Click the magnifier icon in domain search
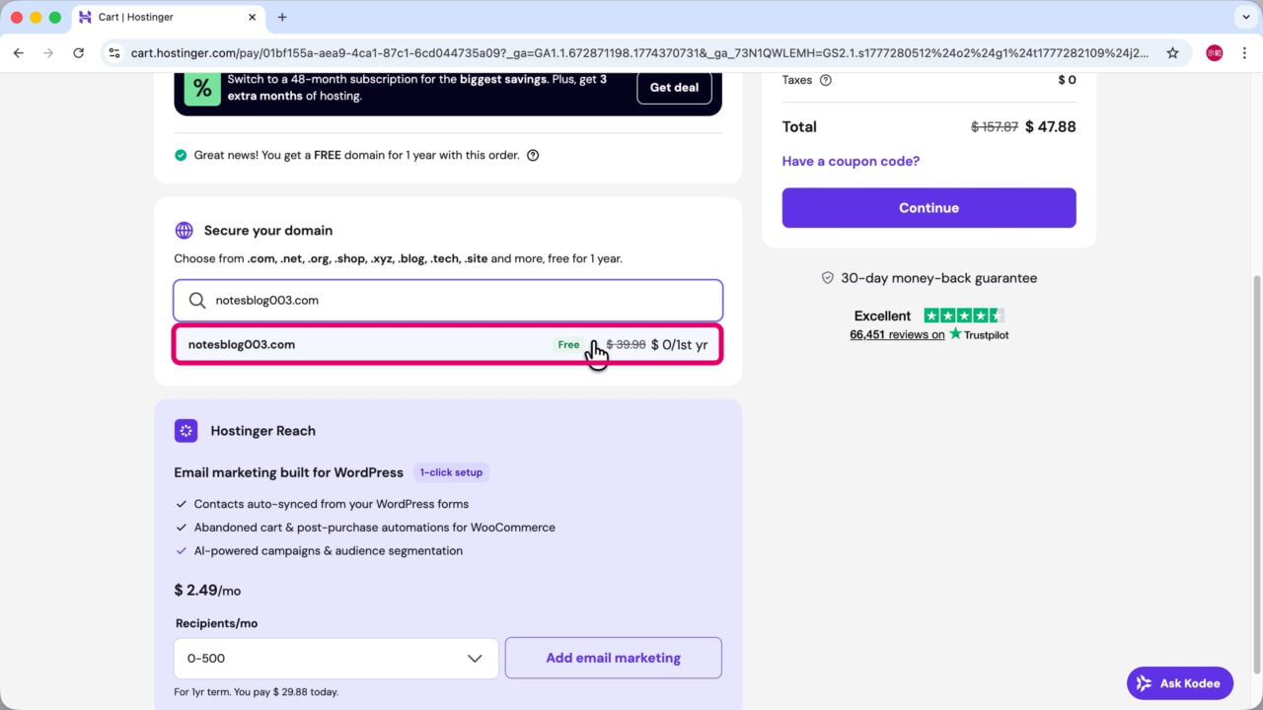Screen dimensions: 1263x710 tap(197, 301)
